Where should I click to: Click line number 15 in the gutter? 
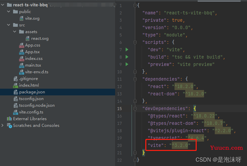pos(119,108)
